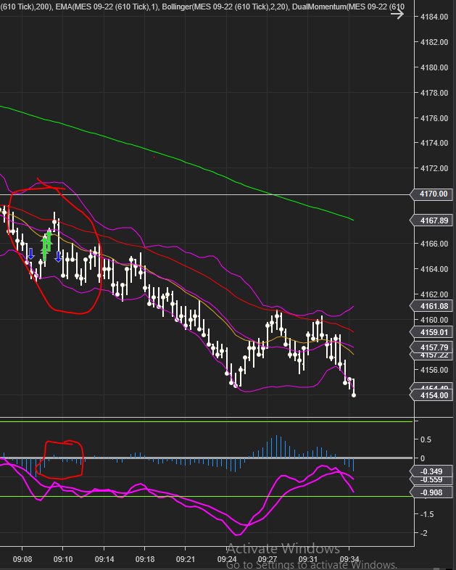
Task: Click the 4178.00 price axis label
Action: point(434,93)
